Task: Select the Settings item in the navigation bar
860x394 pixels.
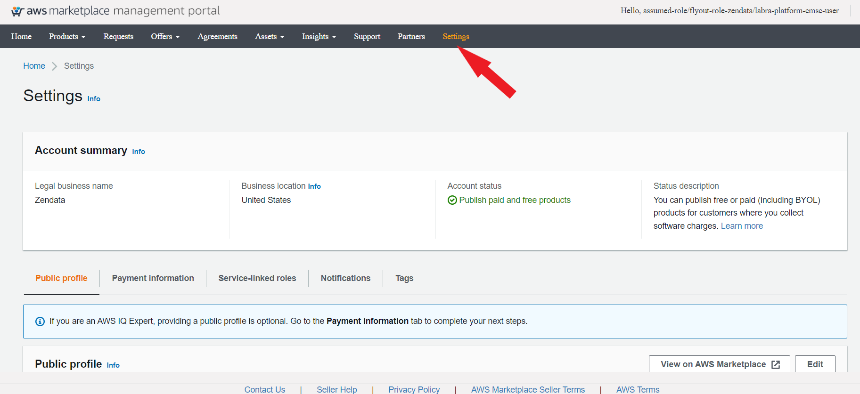Action: click(456, 36)
